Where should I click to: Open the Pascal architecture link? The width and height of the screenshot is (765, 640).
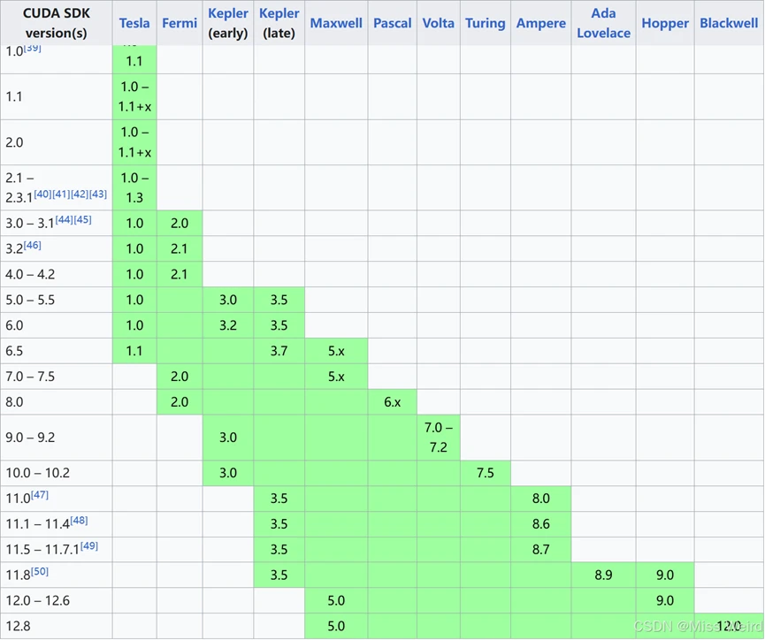(x=393, y=23)
